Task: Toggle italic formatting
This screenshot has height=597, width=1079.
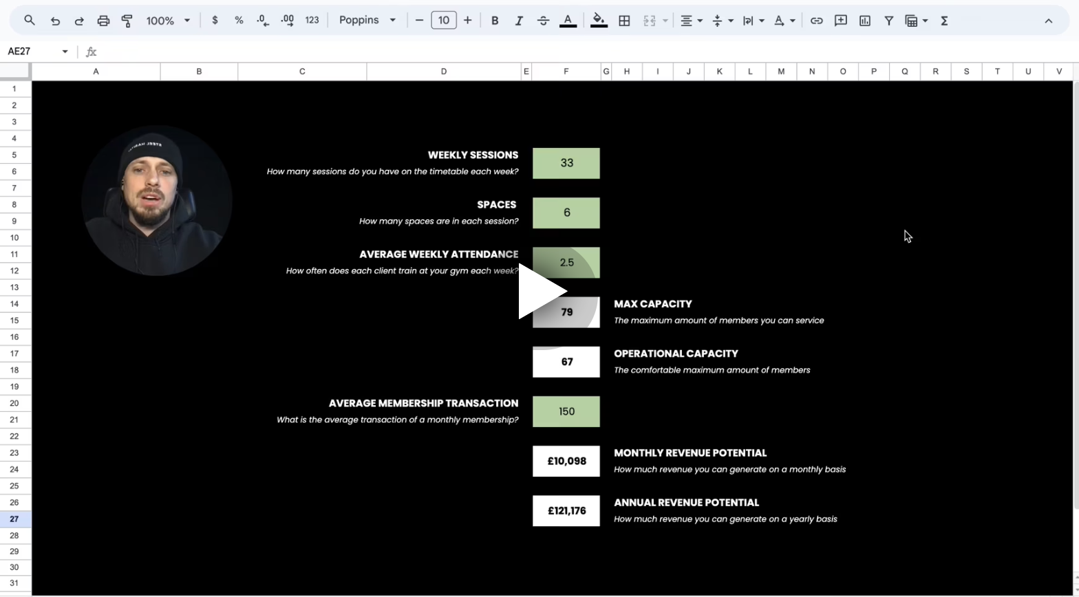Action: pos(519,21)
